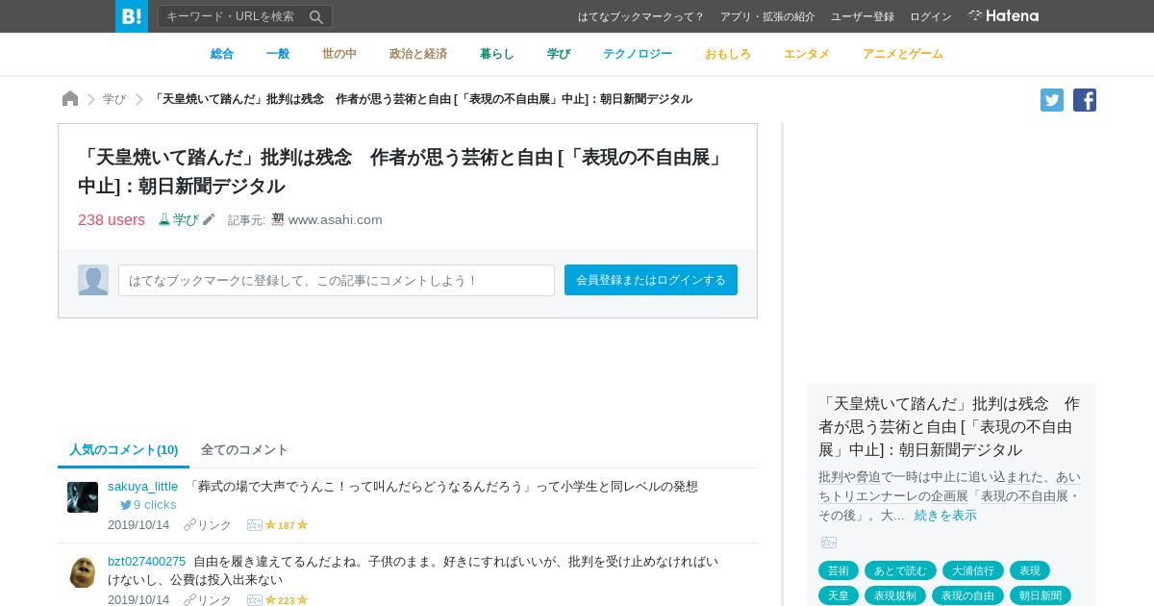Open the 238 users link

click(x=112, y=219)
